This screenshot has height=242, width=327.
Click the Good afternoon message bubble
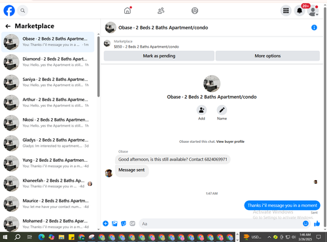click(173, 159)
